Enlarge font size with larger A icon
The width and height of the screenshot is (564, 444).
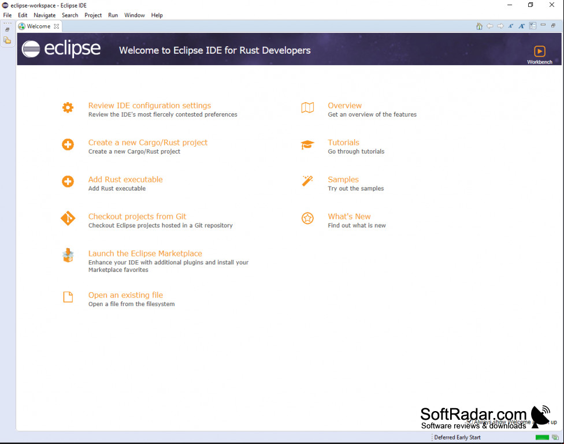point(521,26)
